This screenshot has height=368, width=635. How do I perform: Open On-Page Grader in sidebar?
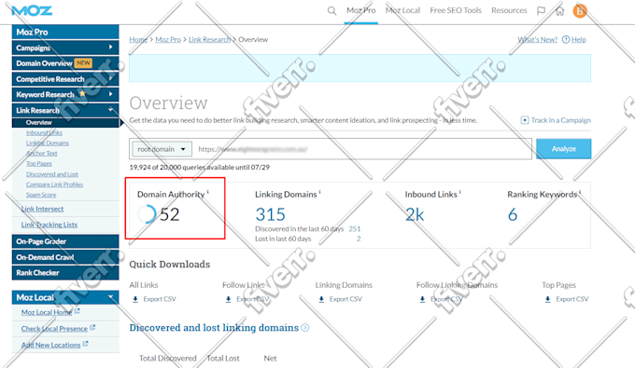65,241
